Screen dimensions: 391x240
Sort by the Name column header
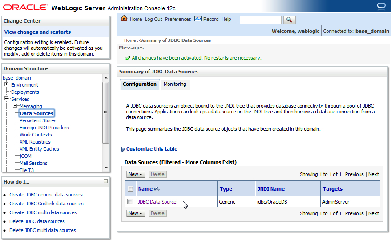click(x=145, y=189)
